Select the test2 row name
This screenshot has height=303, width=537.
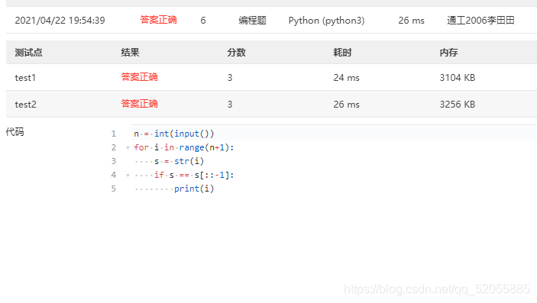point(26,105)
